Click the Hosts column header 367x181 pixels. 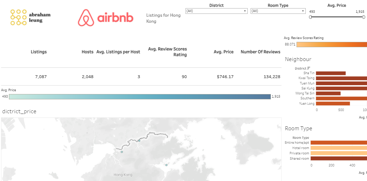point(88,52)
